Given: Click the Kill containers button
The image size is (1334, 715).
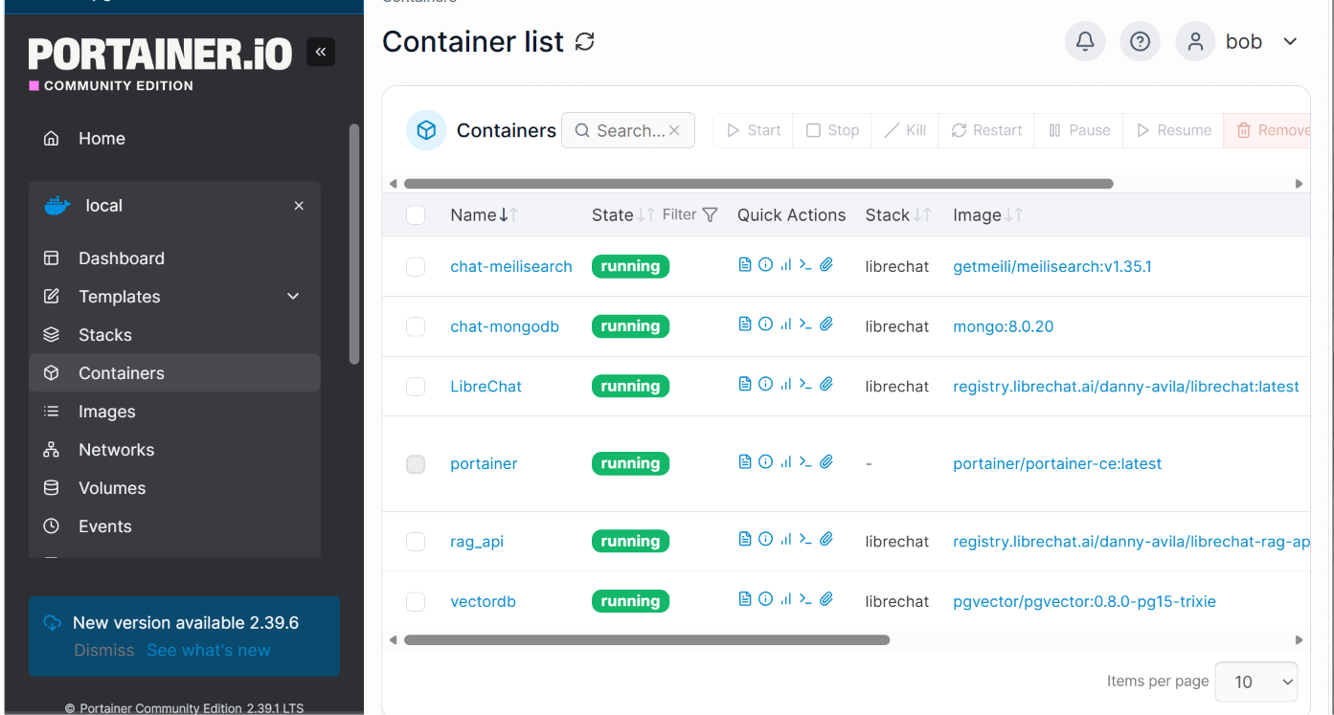Looking at the screenshot, I should (x=905, y=130).
